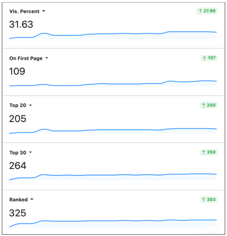Viewport: 227px width, 236px height.
Task: Click the up-arrow 107 change badge
Action: click(x=209, y=58)
